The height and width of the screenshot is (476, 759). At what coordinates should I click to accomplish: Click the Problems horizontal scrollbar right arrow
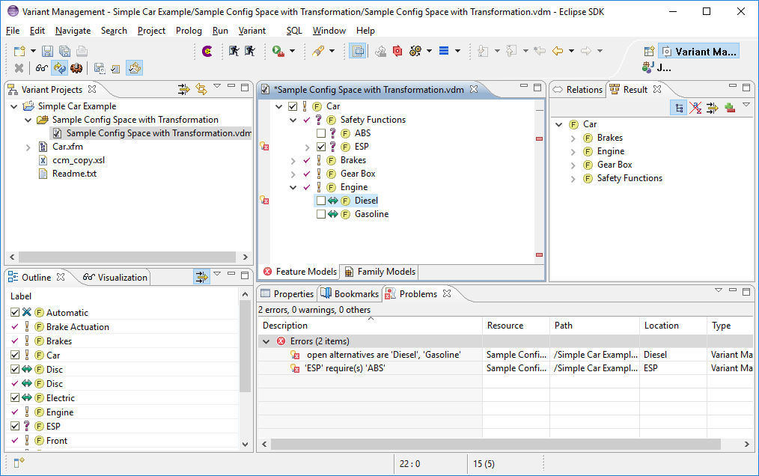(747, 444)
